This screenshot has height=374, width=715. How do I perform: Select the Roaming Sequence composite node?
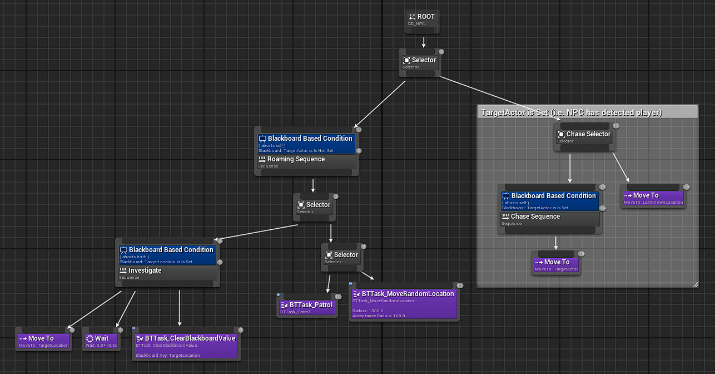pos(306,162)
